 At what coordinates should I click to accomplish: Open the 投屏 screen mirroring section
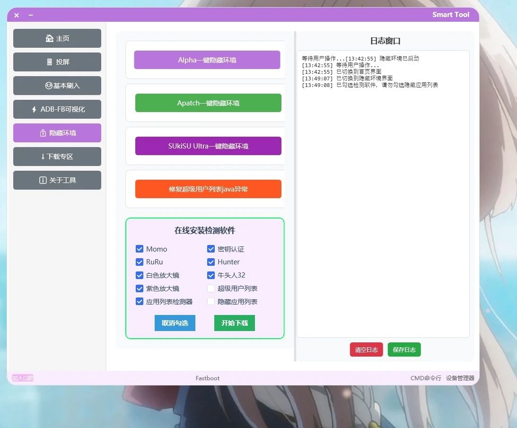pos(57,62)
